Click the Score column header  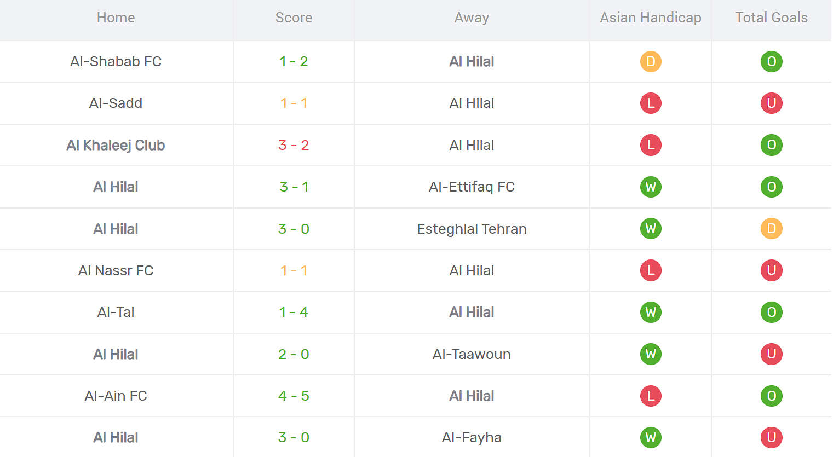pyautogui.click(x=294, y=18)
